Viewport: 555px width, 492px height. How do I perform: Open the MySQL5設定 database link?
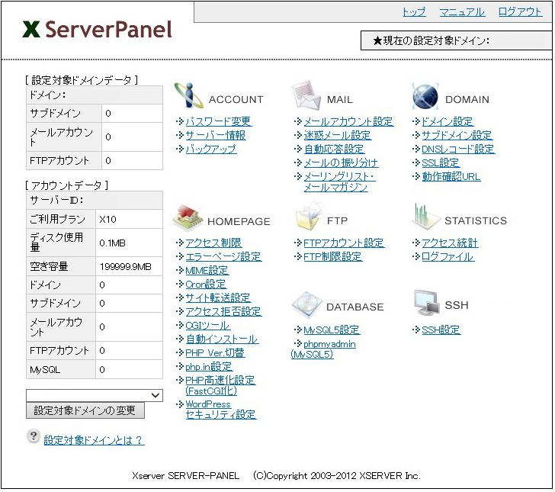tap(331, 330)
